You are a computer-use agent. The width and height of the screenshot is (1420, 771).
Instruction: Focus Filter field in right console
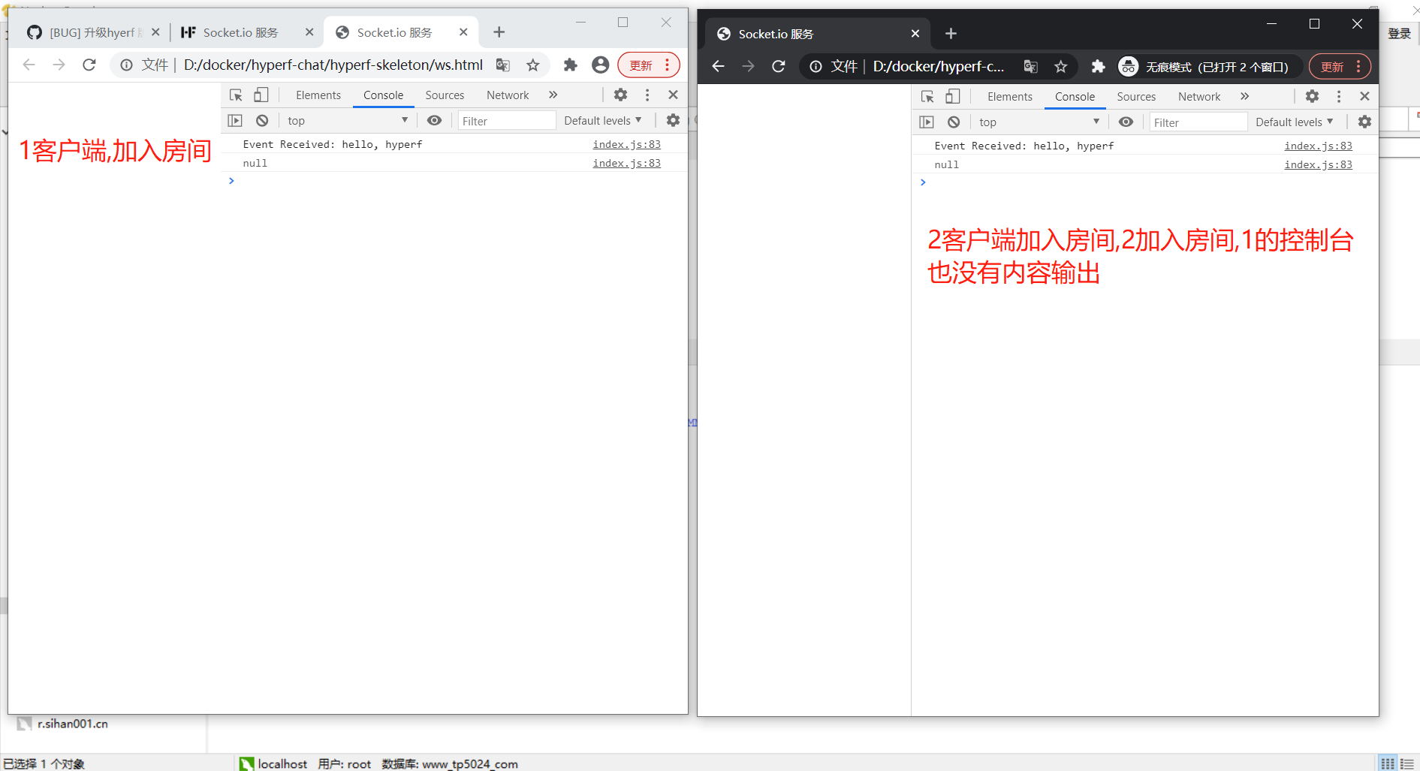pos(1198,122)
